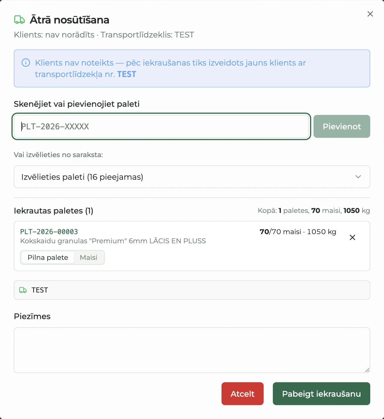Image resolution: width=384 pixels, height=419 pixels.
Task: Click the Pievienot button
Action: click(x=342, y=127)
